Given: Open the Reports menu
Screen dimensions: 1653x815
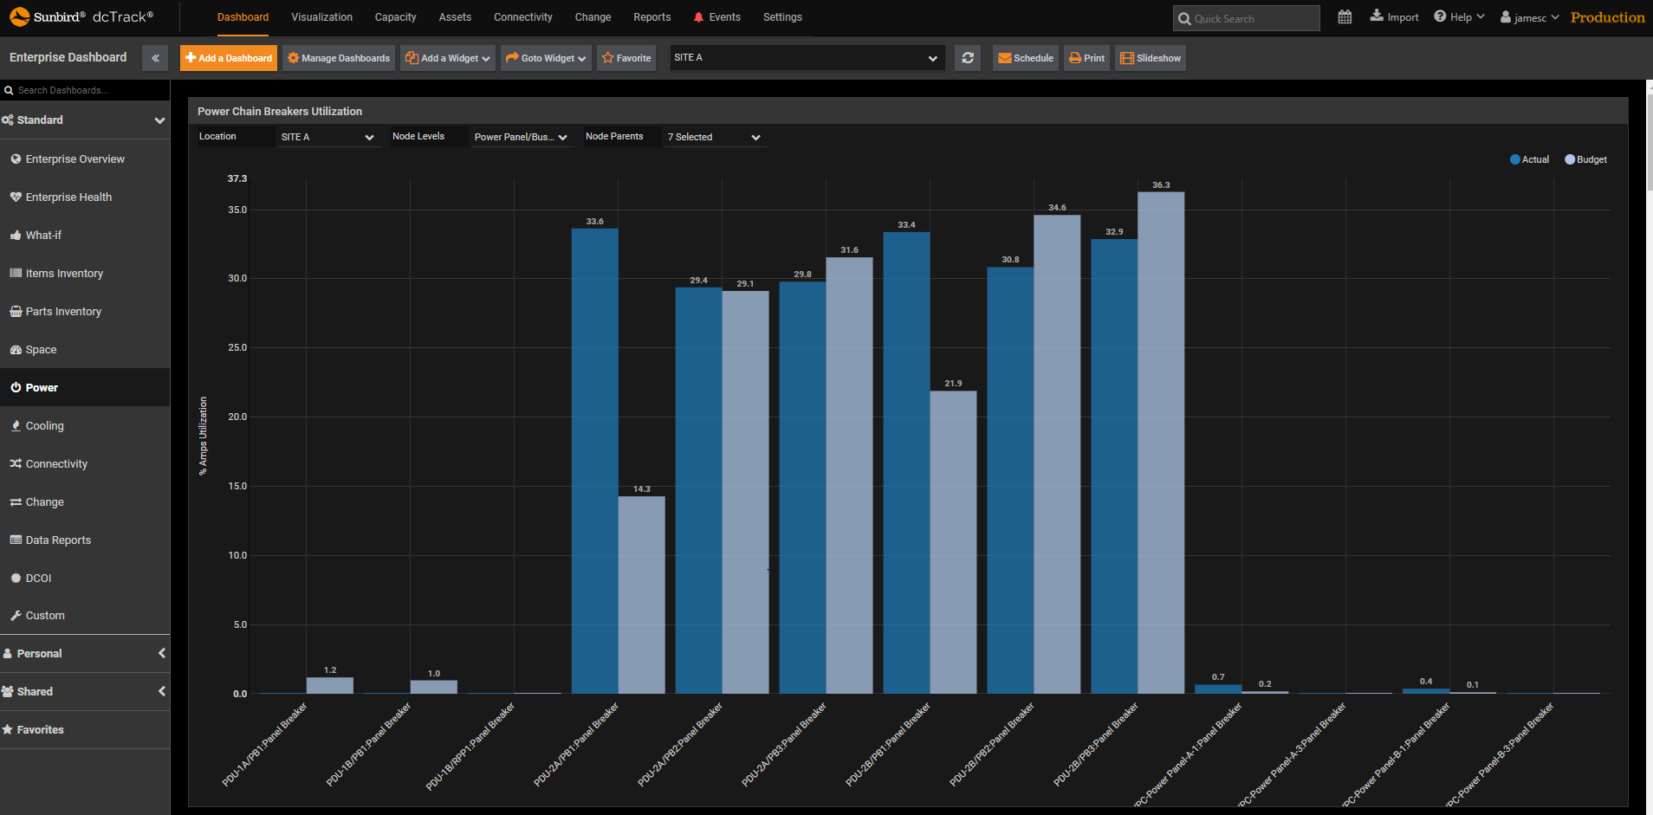Looking at the screenshot, I should tap(651, 16).
